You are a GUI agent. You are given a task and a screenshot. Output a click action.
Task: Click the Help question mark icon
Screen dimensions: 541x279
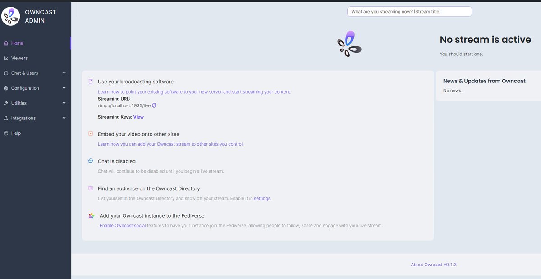(x=6, y=133)
